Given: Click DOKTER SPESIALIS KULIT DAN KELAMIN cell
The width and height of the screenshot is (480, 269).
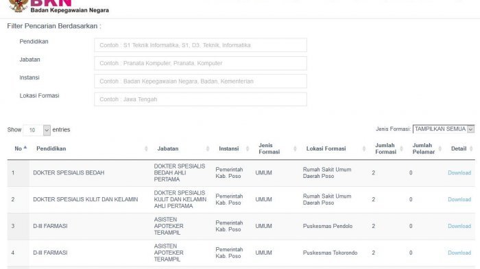Looking at the screenshot, I should (x=86, y=199).
